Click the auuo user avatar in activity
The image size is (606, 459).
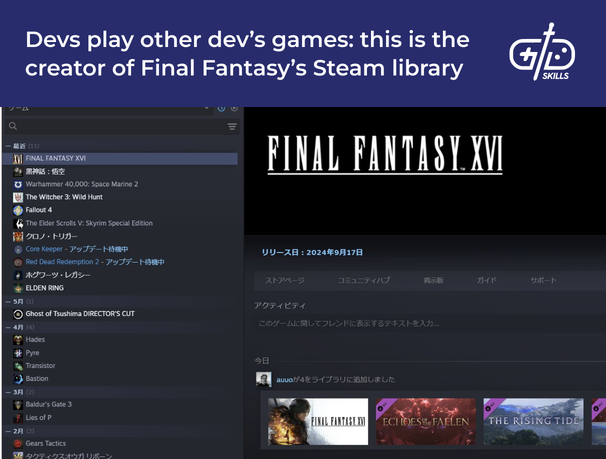click(x=263, y=379)
